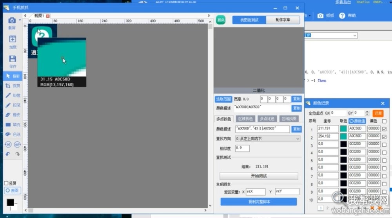Screen dimensions: 392x218
Task: Select the 填充 fill rectangle tool
Action: 13,125
